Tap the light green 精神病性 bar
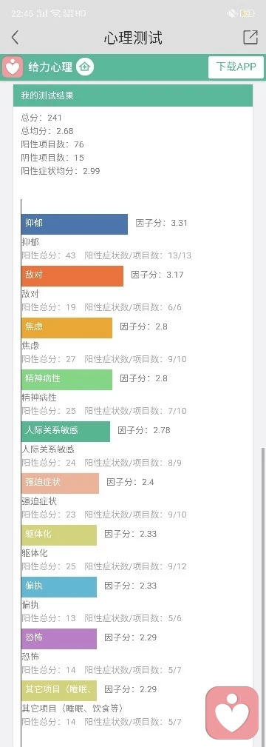Viewport: 266px width, 747px height. [66, 380]
